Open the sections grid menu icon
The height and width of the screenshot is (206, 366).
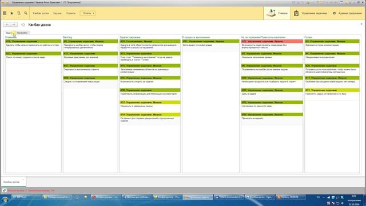coord(5,13)
